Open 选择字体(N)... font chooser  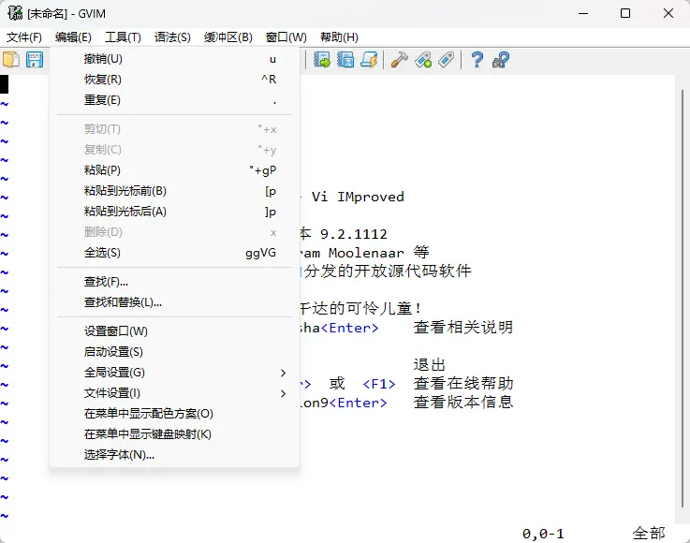(x=175, y=455)
